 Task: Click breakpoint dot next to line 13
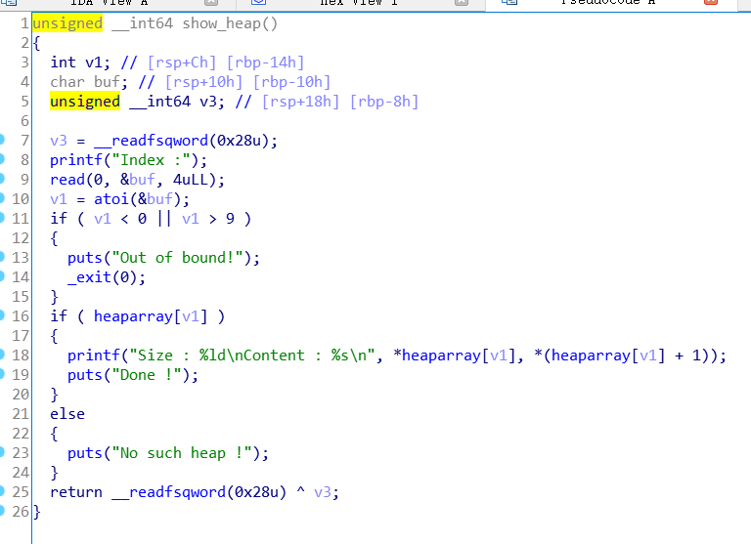point(5,258)
